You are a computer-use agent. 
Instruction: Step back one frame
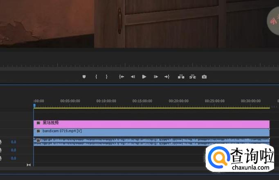133,77
